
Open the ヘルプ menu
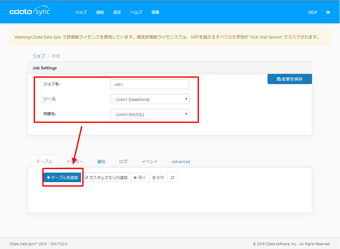point(136,12)
